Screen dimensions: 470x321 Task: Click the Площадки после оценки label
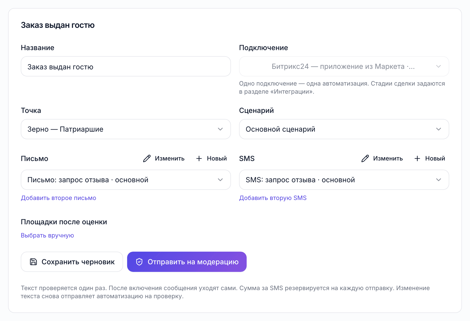pos(64,222)
